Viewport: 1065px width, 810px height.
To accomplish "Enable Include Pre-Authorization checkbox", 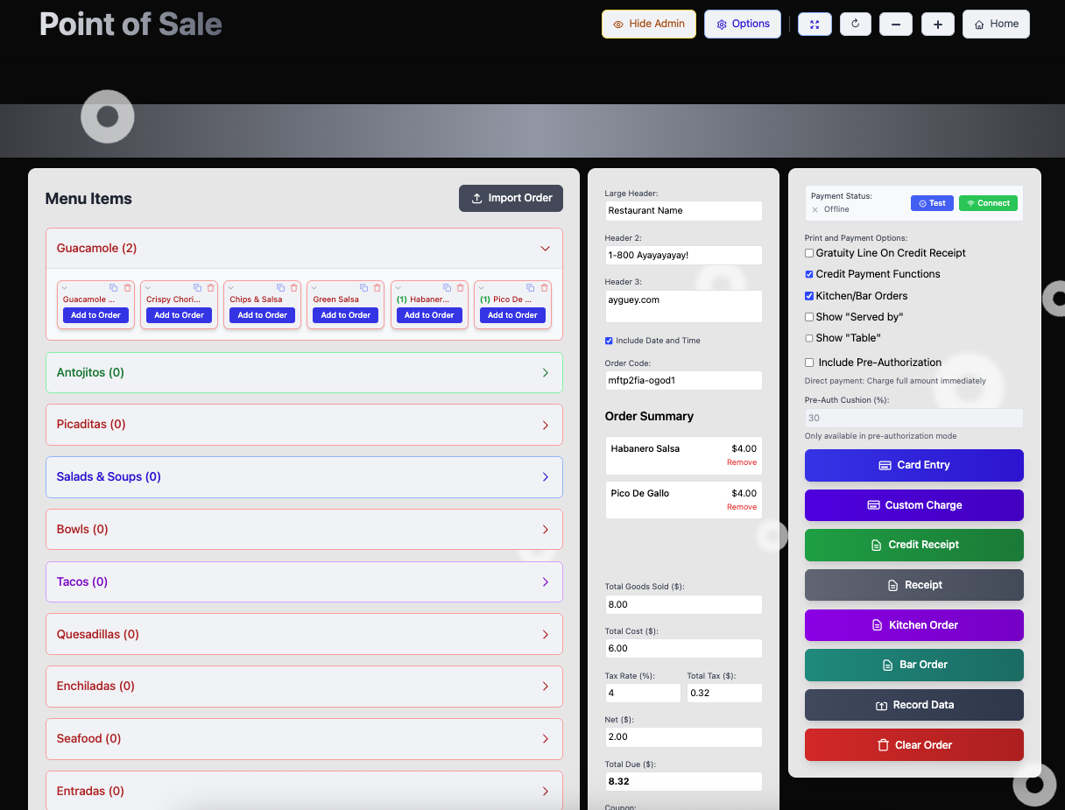I will [809, 363].
